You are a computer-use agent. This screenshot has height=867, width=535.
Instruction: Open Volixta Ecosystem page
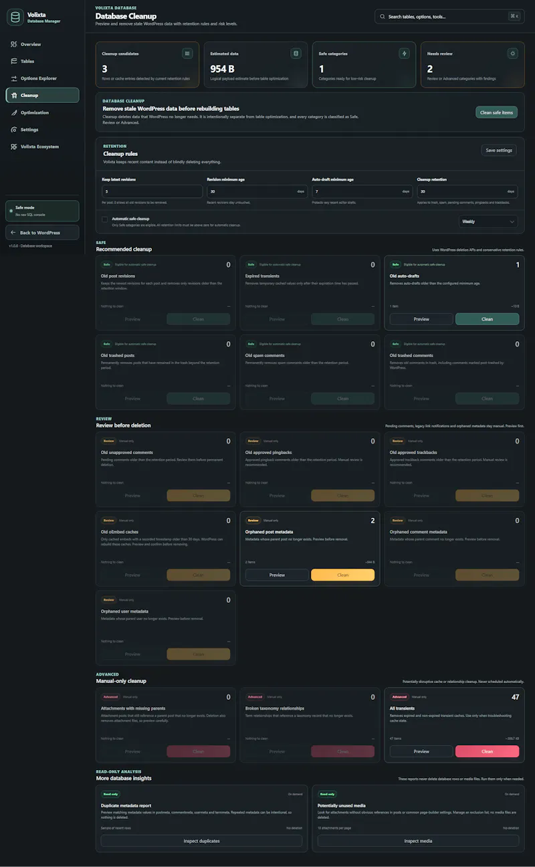42,147
